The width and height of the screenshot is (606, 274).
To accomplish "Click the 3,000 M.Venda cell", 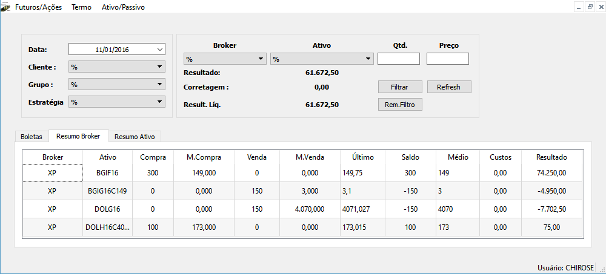I will (x=310, y=191).
